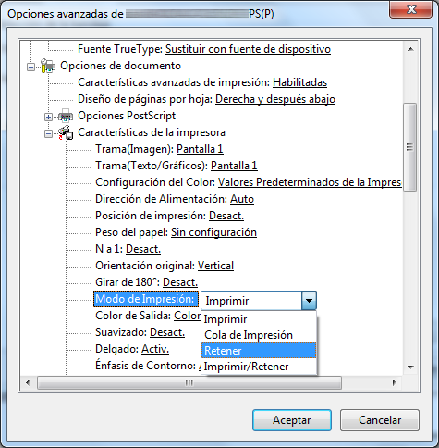Close the advanced options dialog
The width and height of the screenshot is (439, 448).
click(x=411, y=9)
